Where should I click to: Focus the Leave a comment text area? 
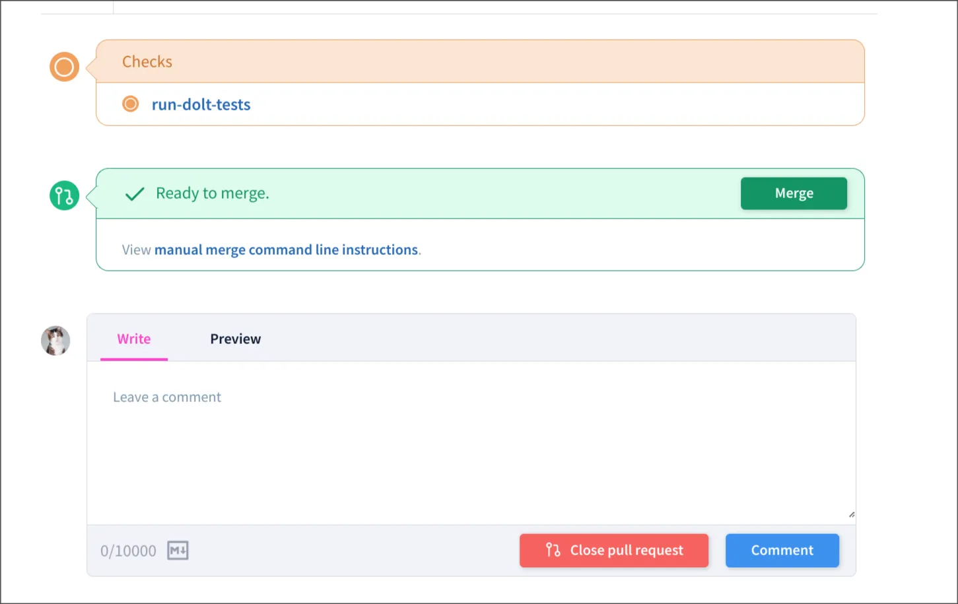(x=471, y=442)
